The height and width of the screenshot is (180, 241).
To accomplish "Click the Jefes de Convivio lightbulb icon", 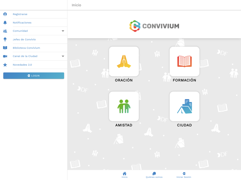I will point(5,39).
